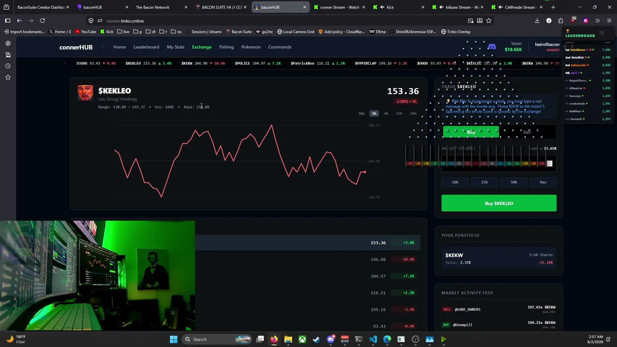617x347 pixels.
Task: Click the Windows taskbar Search box
Action: pos(217,339)
